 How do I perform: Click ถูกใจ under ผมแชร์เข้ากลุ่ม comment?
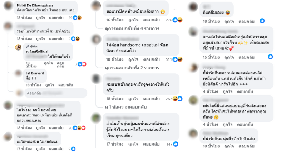[133, 99]
